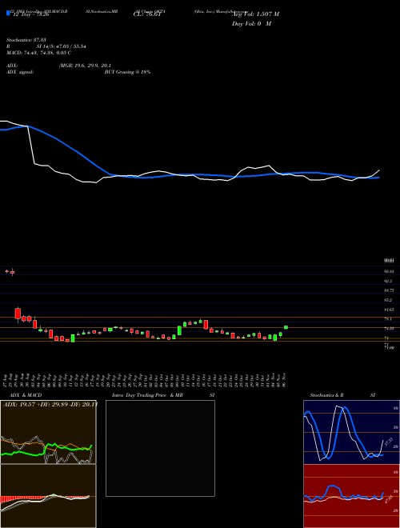Image resolution: width=400 pixels, height=528 pixels.
Task: Click the 92.2 price axis label
Action: tap(388, 281)
